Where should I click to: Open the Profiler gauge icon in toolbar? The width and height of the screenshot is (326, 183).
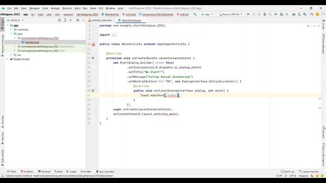pos(276,14)
